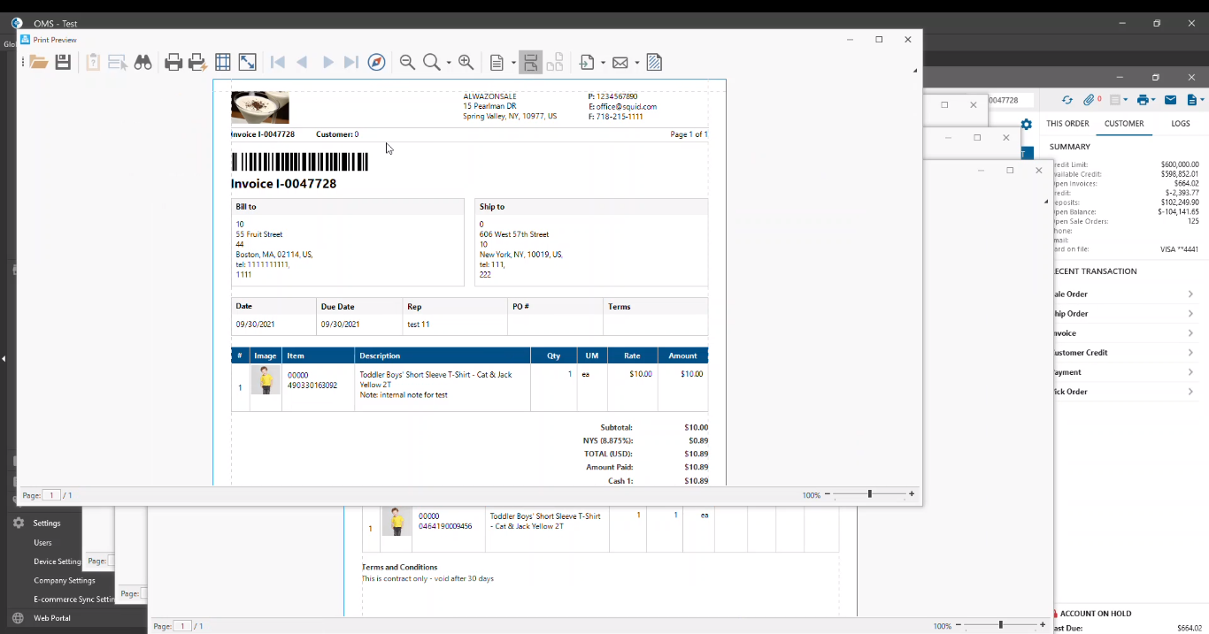This screenshot has width=1209, height=634.
Task: Switch to the LOGS tab
Action: click(1181, 124)
